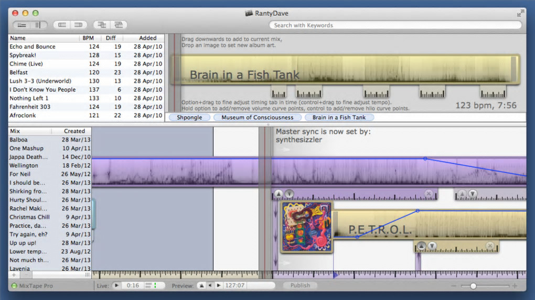Click the up arrow on the purple timing tab
The image size is (535, 300).
[279, 194]
